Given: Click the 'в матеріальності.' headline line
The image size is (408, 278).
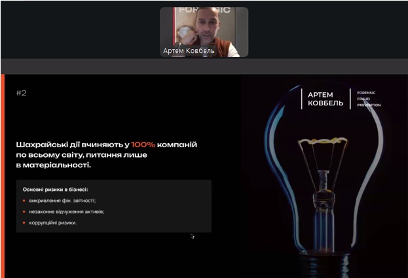Looking at the screenshot, I should [54, 165].
